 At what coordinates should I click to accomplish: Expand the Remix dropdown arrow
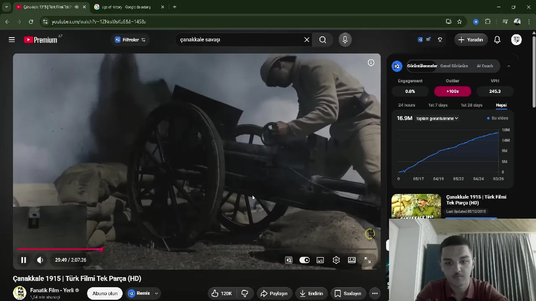(156, 293)
